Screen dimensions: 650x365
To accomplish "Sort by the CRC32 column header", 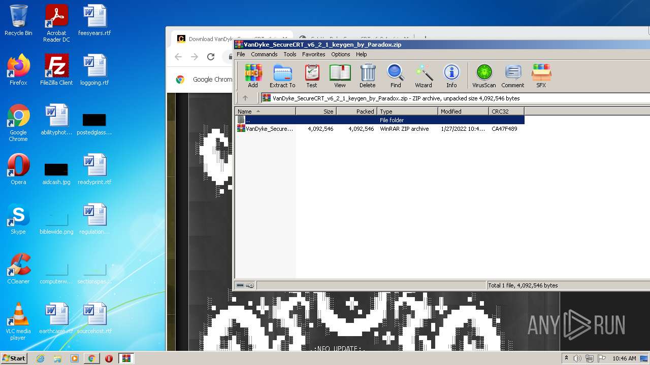I will (506, 112).
